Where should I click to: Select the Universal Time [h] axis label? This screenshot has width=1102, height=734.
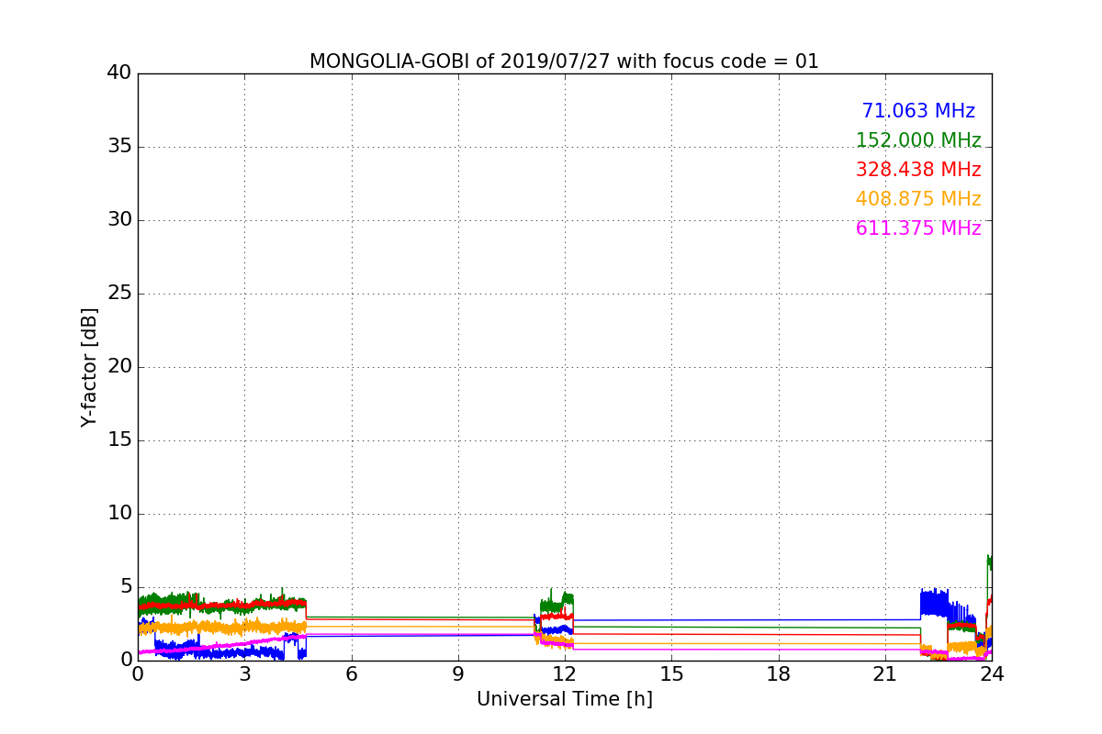565,699
